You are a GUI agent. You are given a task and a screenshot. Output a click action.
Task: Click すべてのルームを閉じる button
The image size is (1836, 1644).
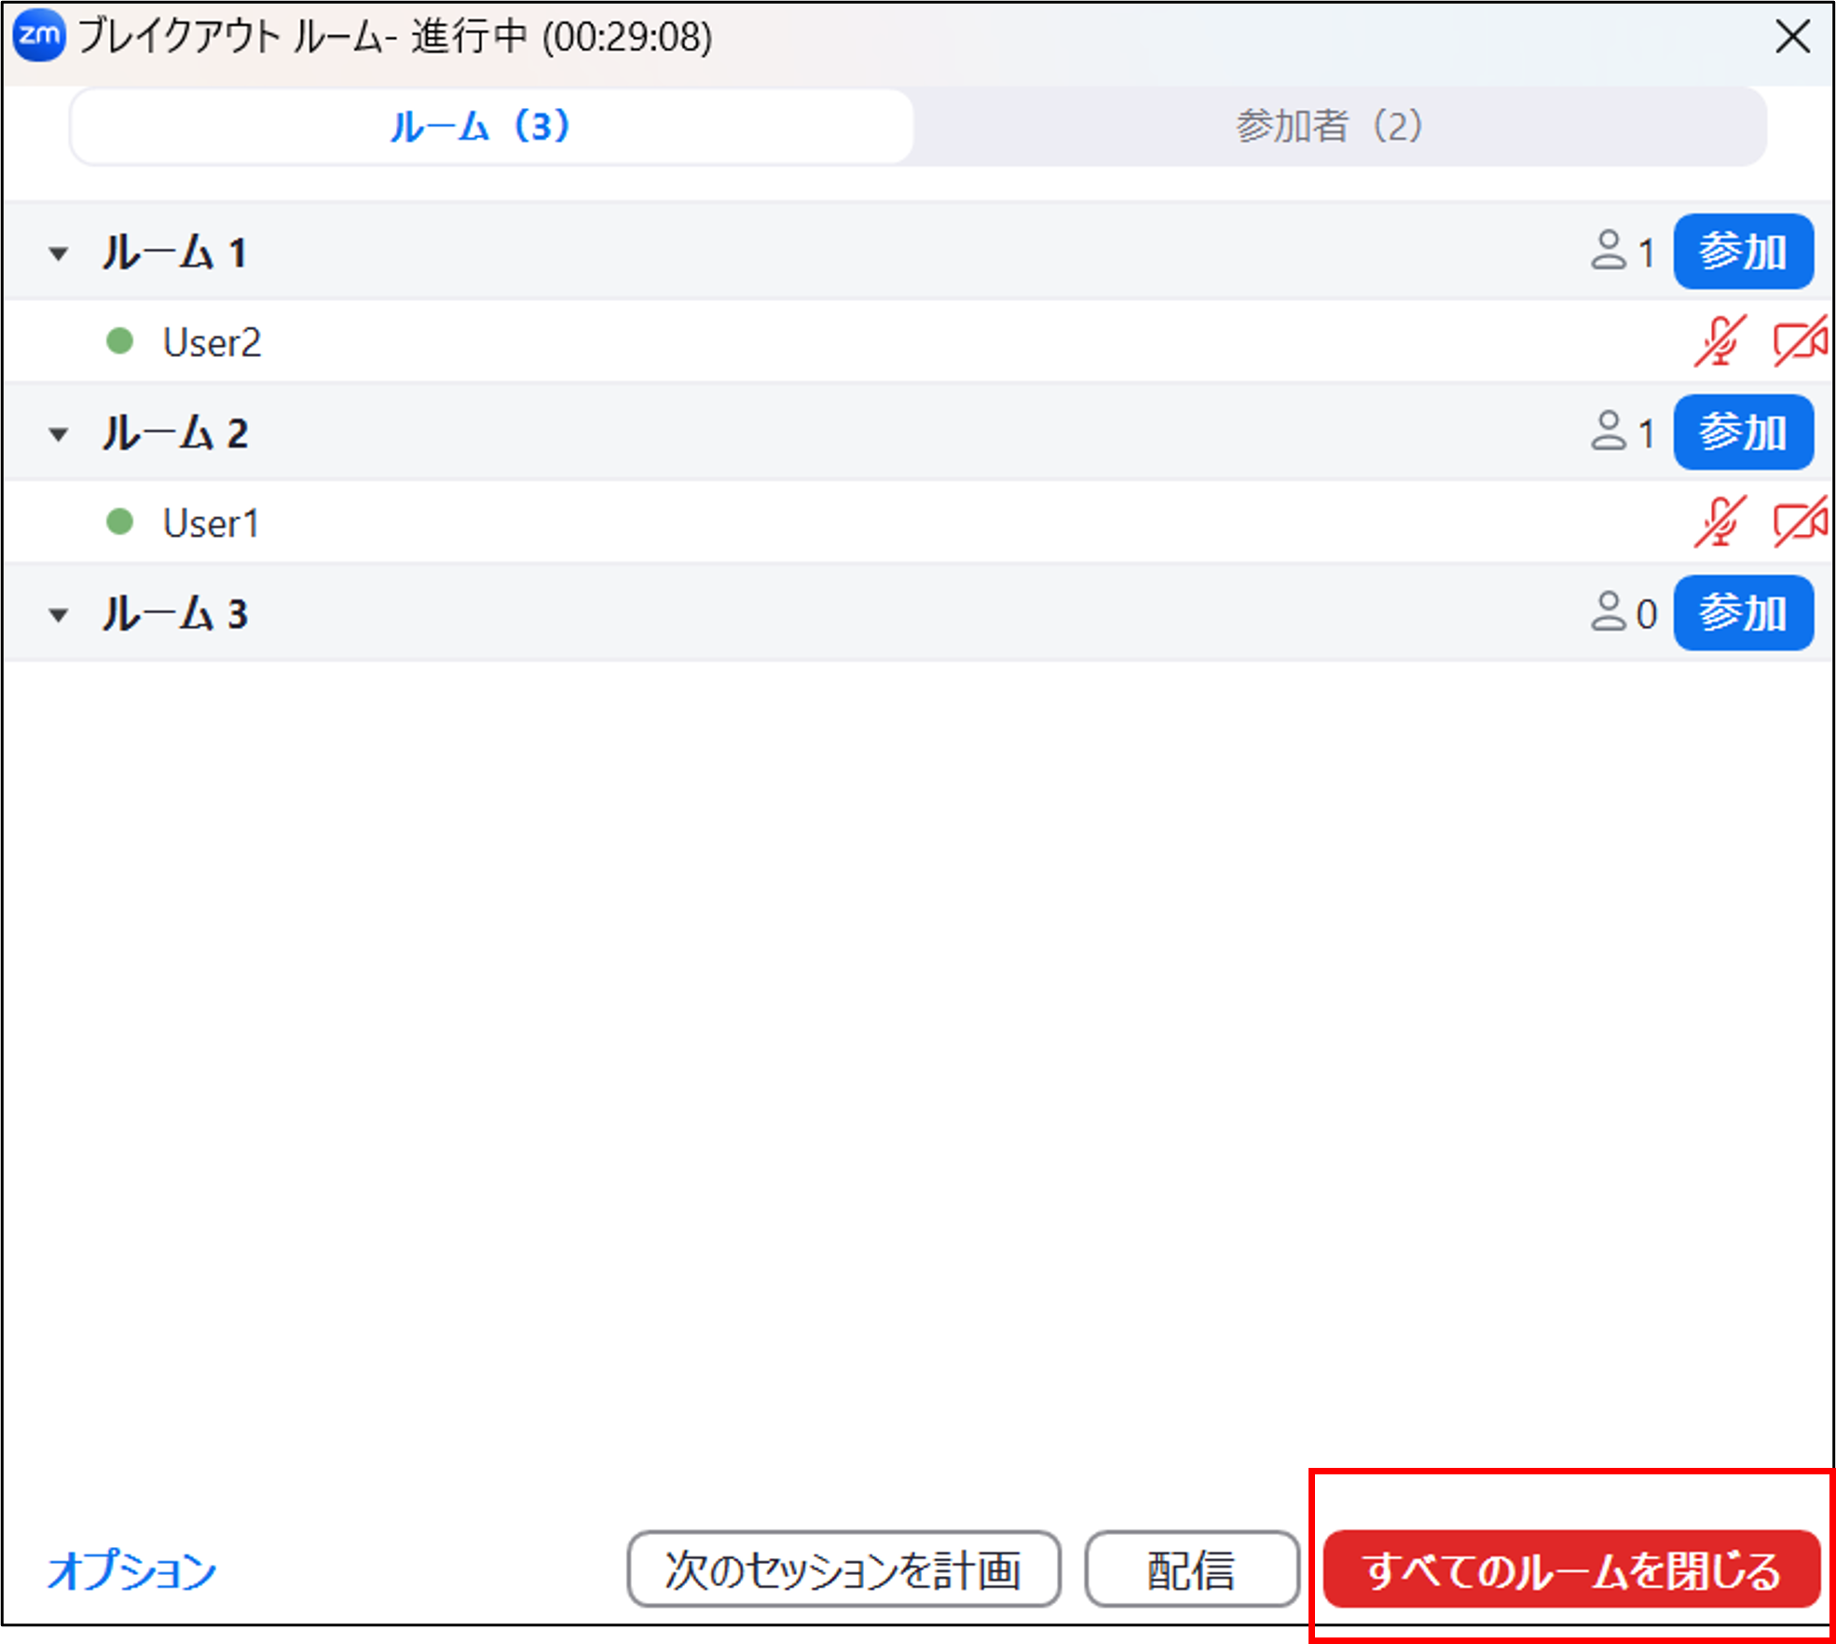tap(1572, 1569)
